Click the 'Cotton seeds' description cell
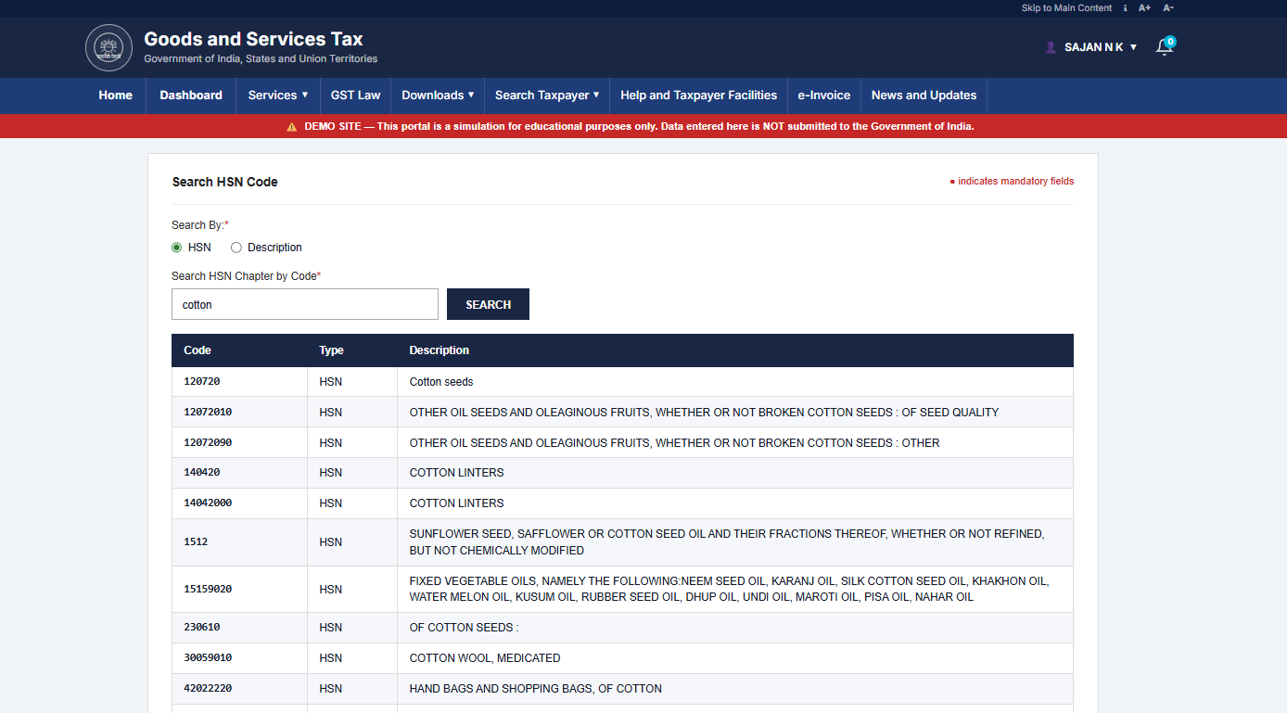Image resolution: width=1287 pixels, height=713 pixels. click(x=735, y=382)
